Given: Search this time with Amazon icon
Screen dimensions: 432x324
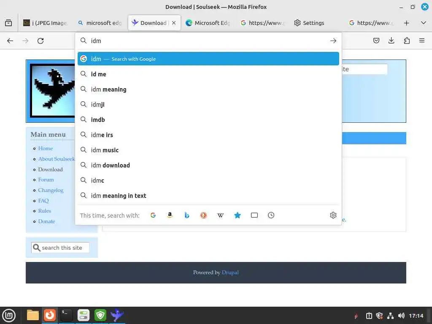Looking at the screenshot, I should (170, 215).
